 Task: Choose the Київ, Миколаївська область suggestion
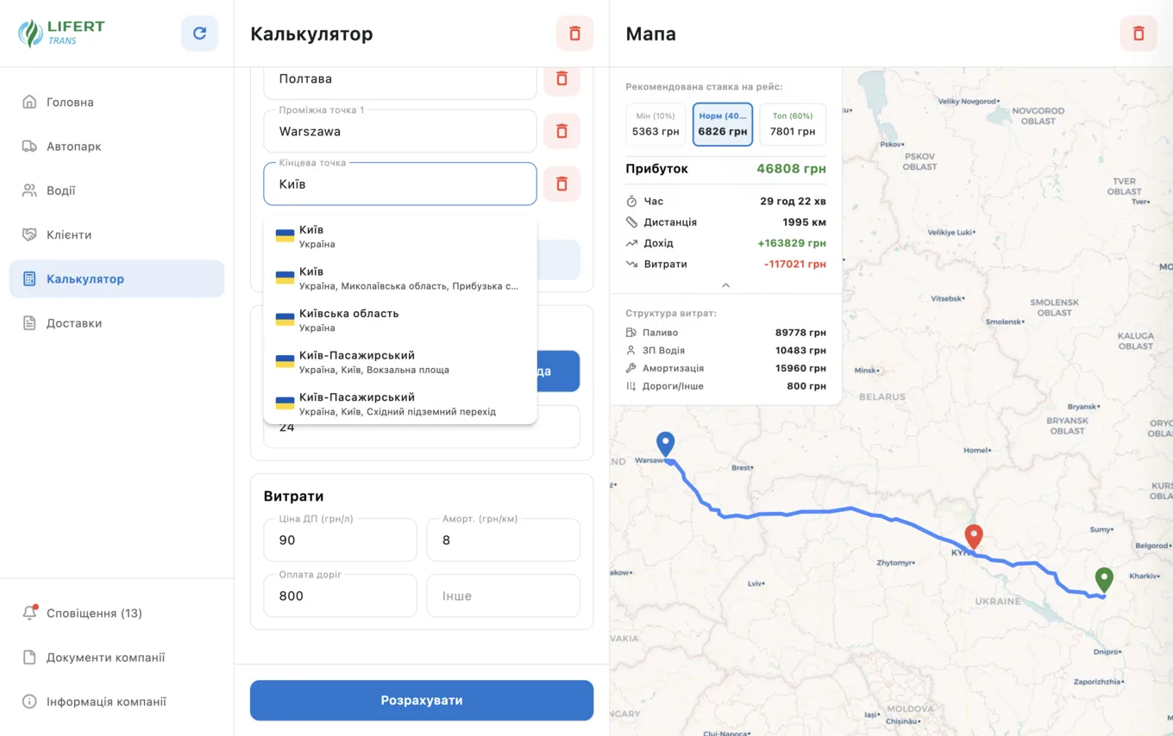(400, 278)
